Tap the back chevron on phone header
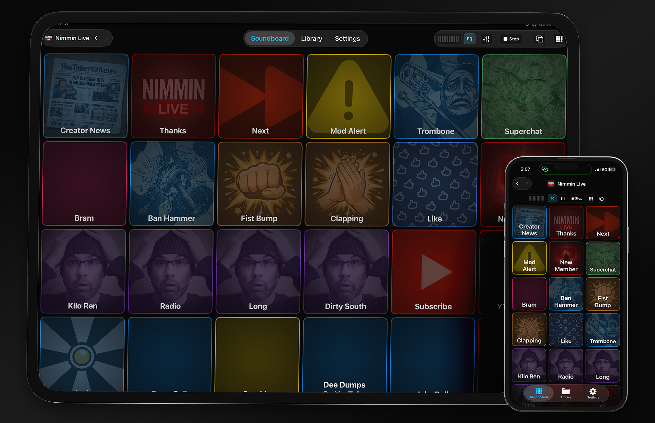Screen dimensions: 655x423 coord(517,184)
